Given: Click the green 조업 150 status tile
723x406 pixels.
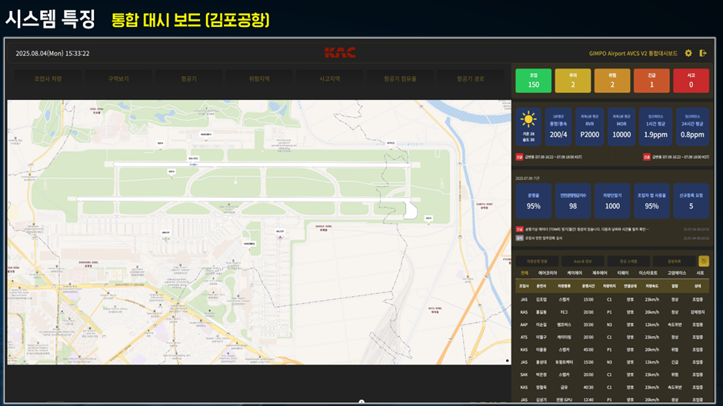Looking at the screenshot, I should pos(533,80).
